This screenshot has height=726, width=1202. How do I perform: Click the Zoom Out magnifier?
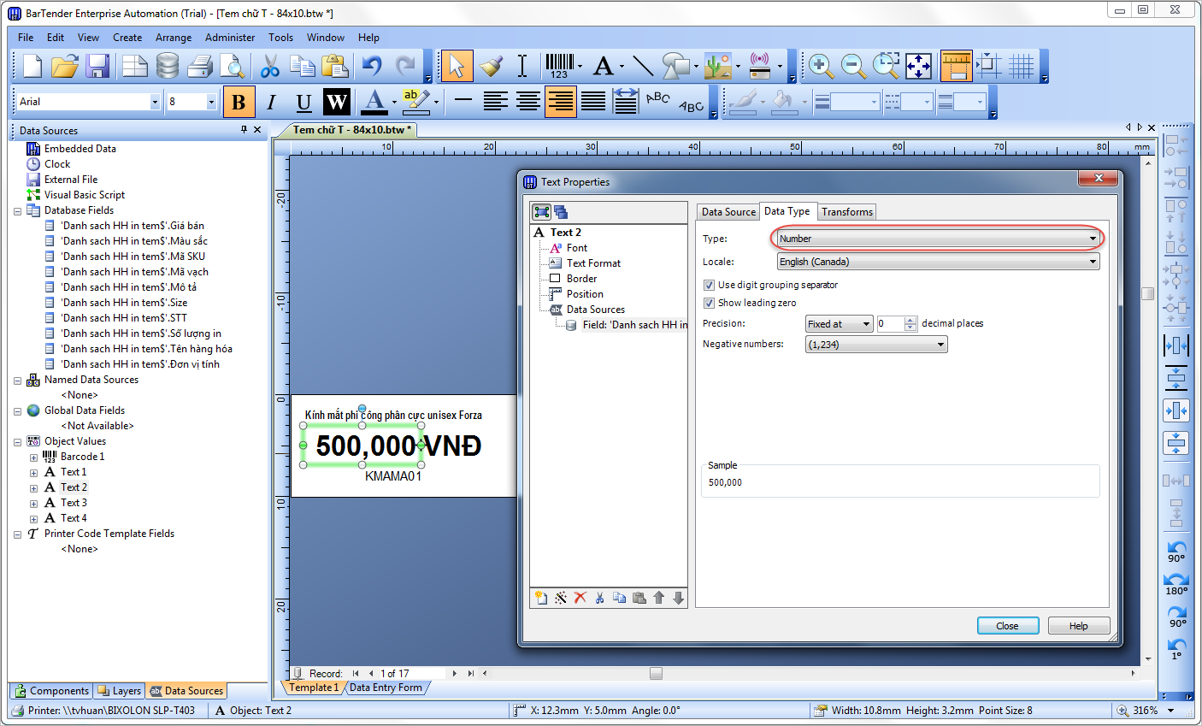(853, 66)
